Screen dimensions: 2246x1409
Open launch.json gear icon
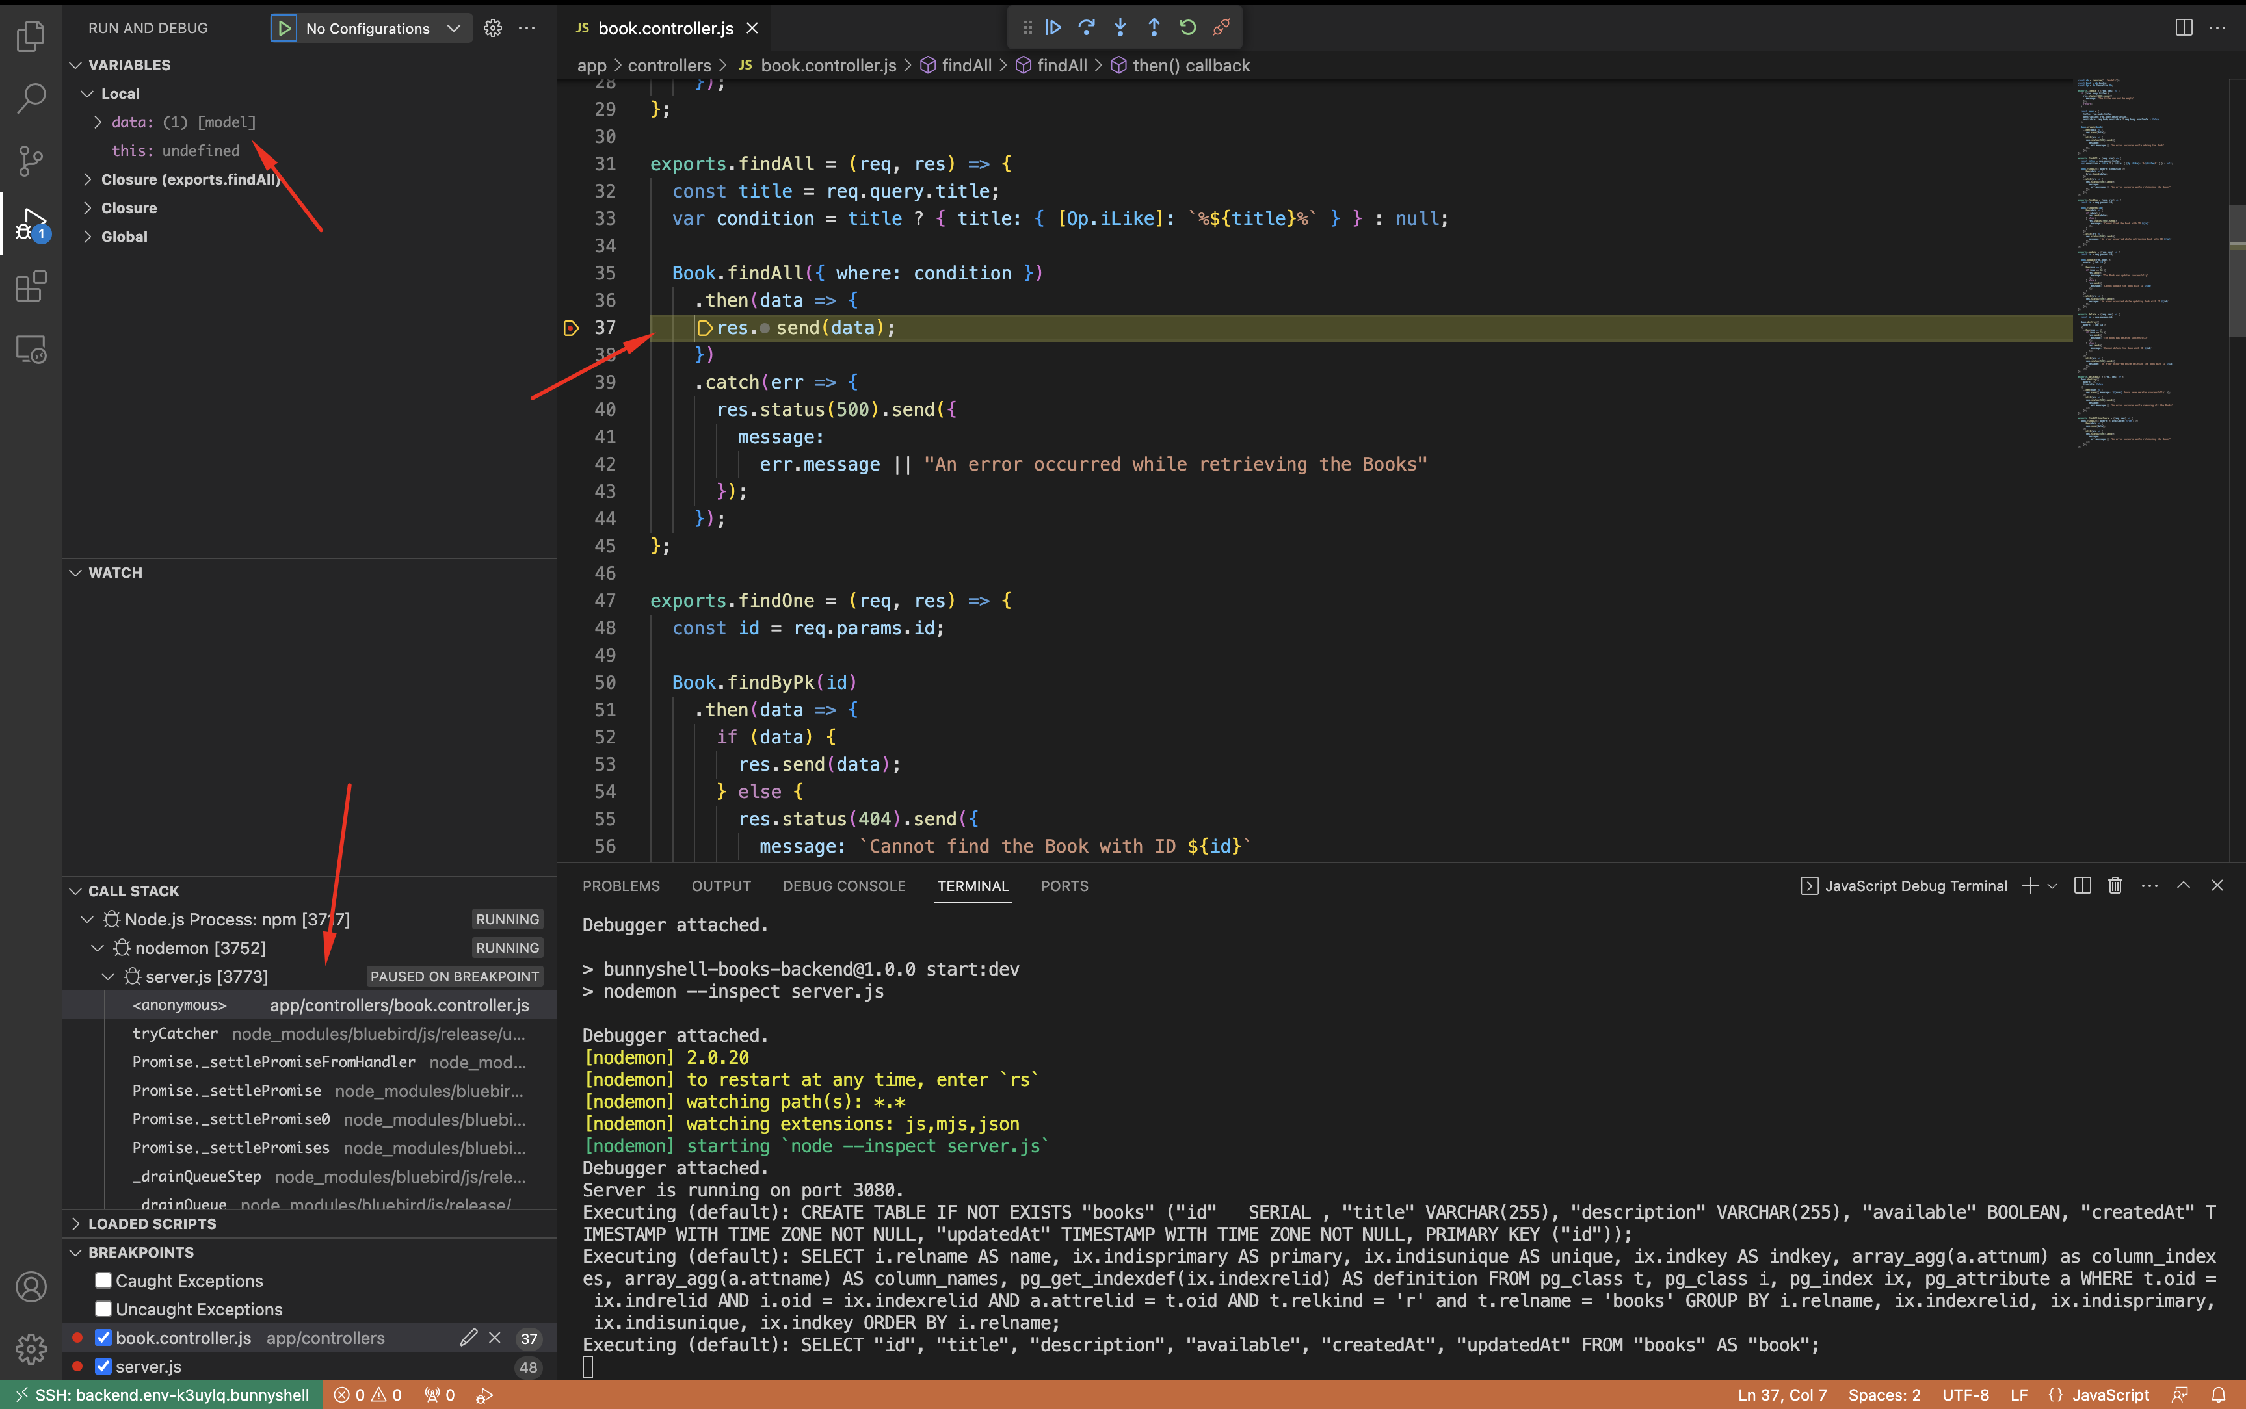pyautogui.click(x=492, y=28)
